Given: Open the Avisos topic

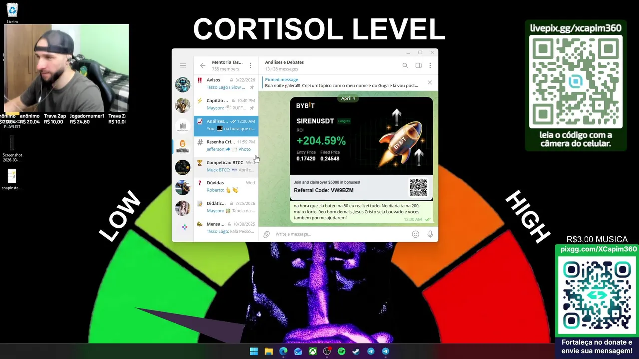Looking at the screenshot, I should tap(226, 83).
